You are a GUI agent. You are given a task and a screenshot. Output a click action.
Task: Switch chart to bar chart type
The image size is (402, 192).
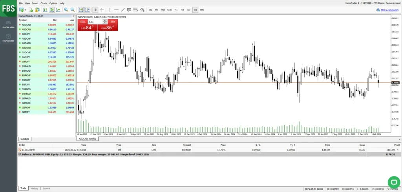tap(45, 10)
